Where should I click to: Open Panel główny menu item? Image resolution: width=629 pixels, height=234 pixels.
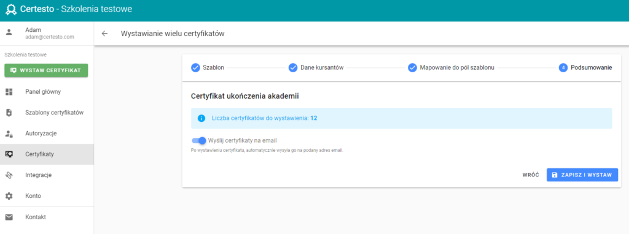tap(47, 92)
